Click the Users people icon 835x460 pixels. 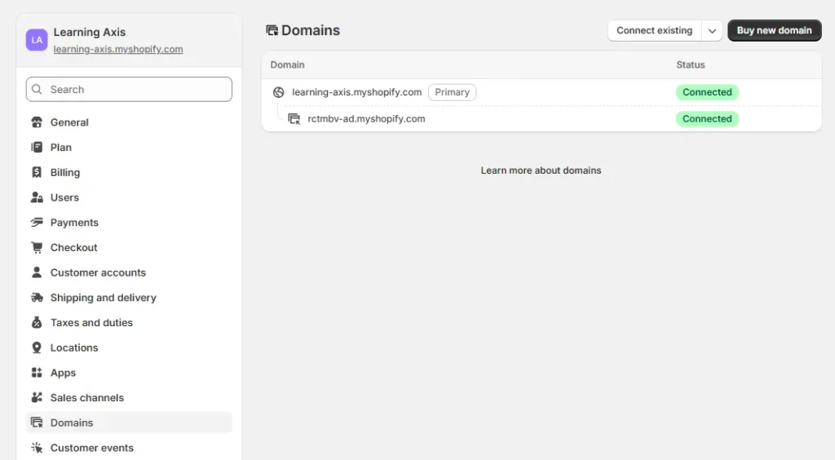(x=37, y=197)
